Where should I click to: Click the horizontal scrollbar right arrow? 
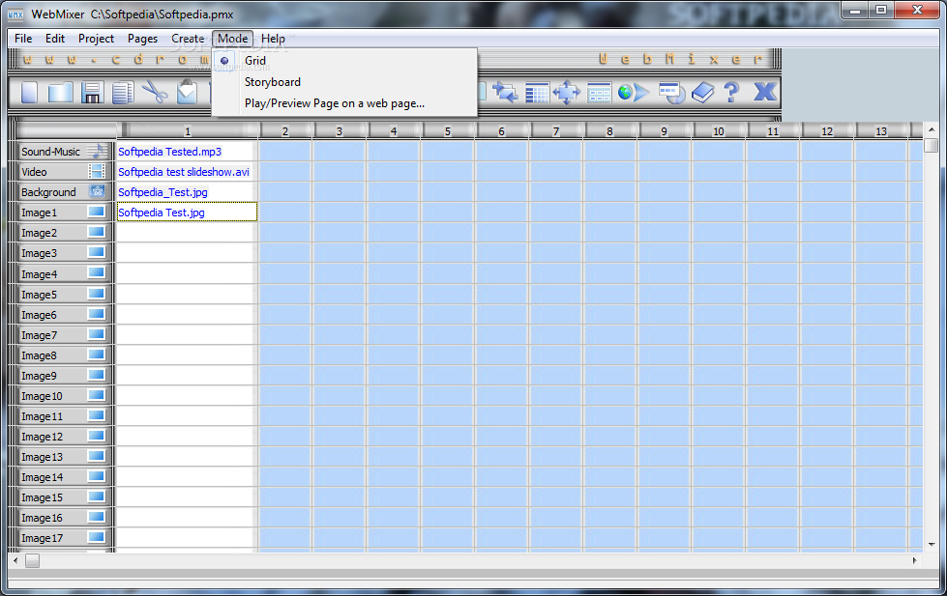click(x=914, y=560)
